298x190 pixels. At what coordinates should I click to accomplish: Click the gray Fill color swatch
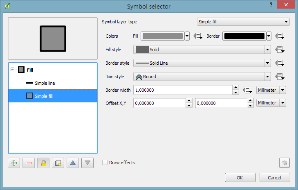(162, 36)
